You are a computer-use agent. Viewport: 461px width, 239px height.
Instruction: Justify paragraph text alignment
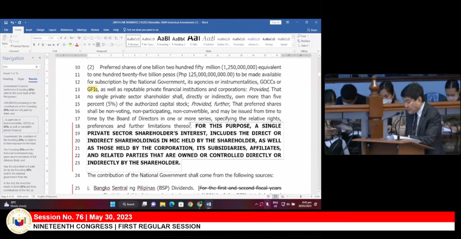point(98,44)
